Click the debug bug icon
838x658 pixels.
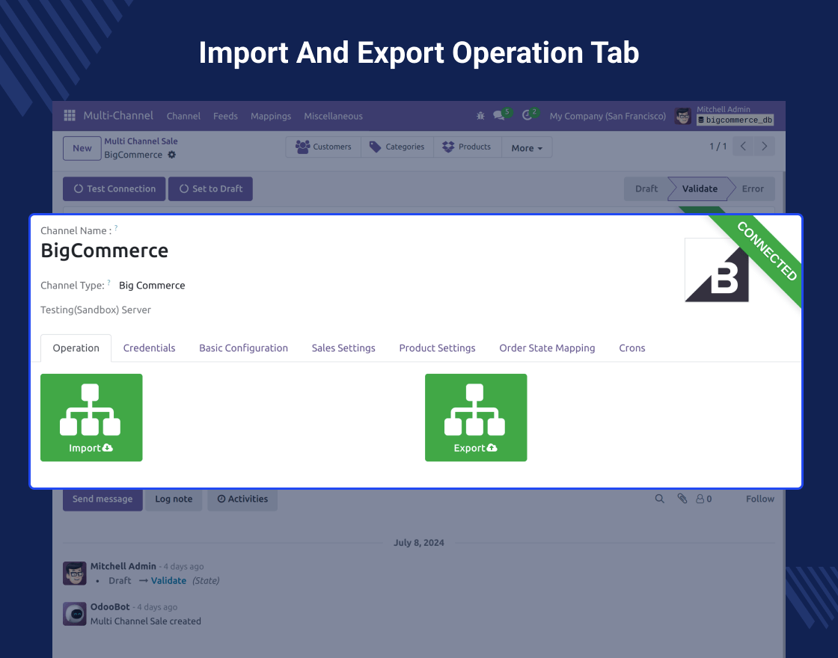pos(480,115)
